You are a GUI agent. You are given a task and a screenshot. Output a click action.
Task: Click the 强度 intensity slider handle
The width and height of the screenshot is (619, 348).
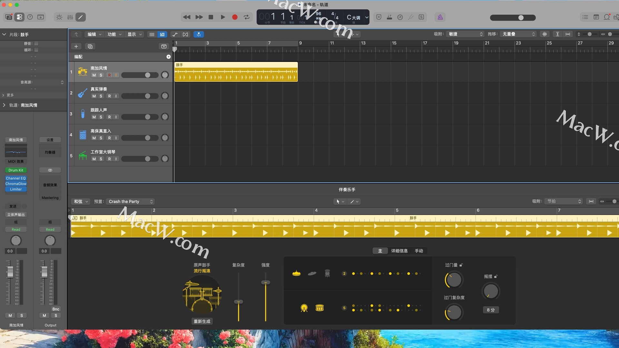266,283
